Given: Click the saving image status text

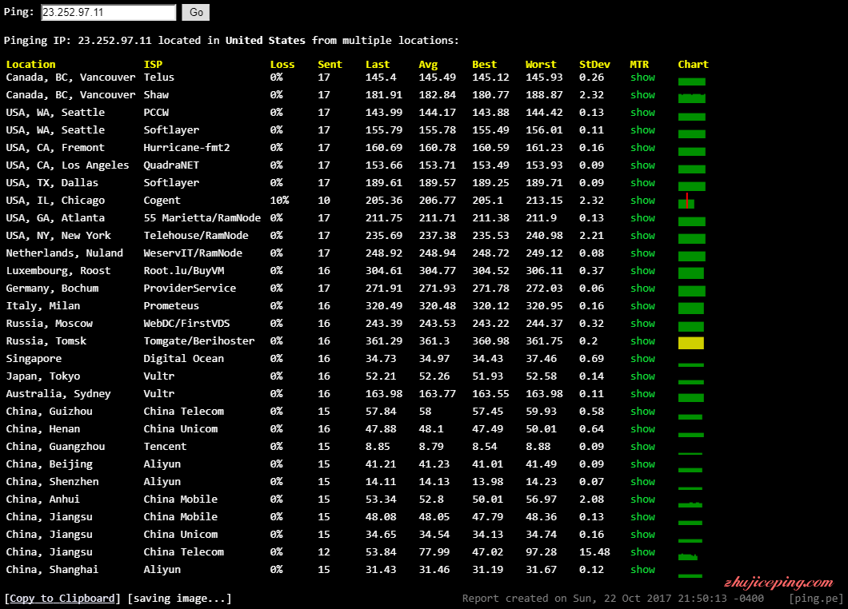Looking at the screenshot, I should 179,598.
